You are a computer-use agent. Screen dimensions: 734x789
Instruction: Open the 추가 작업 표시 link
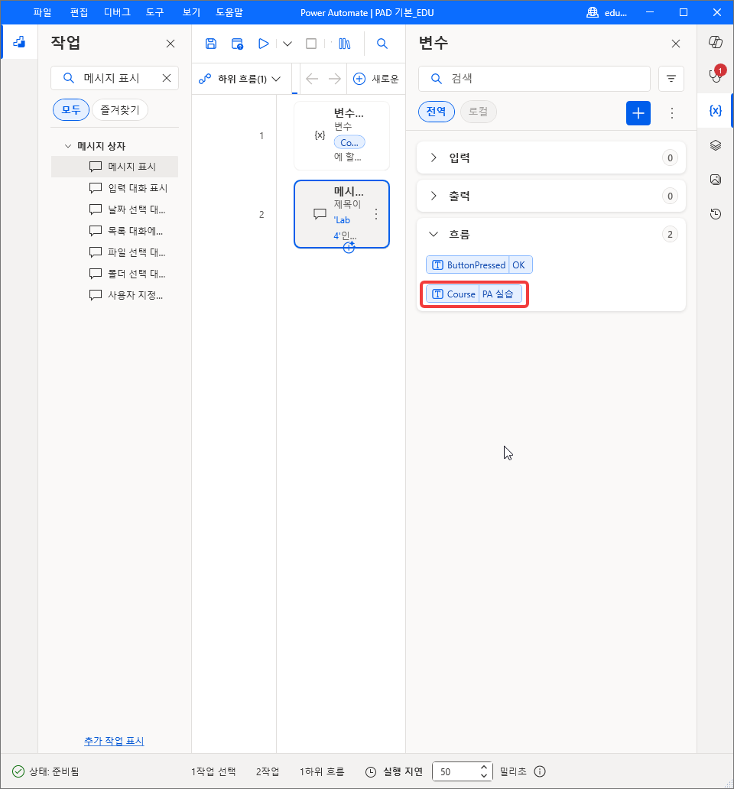pos(114,741)
